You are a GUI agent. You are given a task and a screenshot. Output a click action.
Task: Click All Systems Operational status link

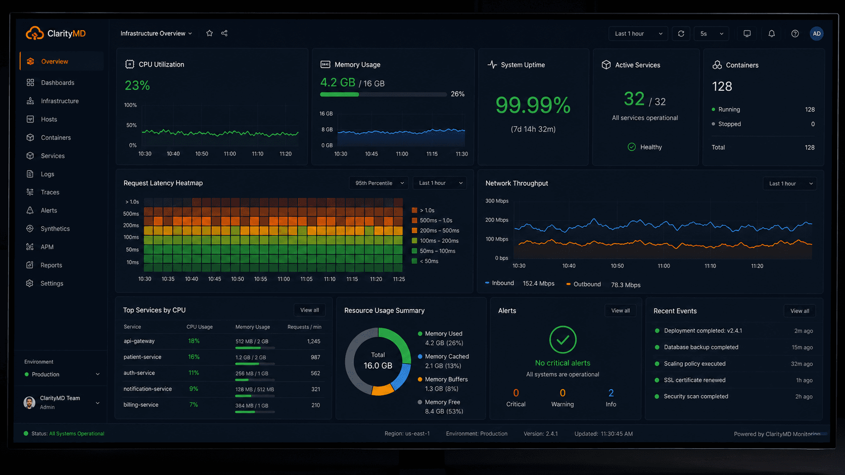click(x=77, y=434)
